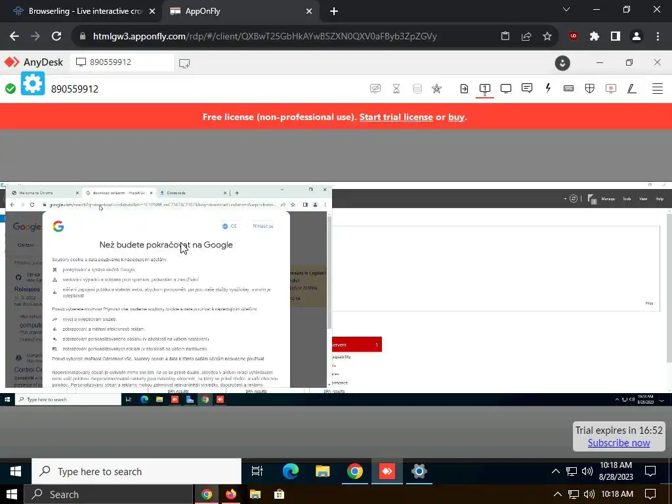Click the Subscribe now link
672x504 pixels.
pyautogui.click(x=619, y=443)
